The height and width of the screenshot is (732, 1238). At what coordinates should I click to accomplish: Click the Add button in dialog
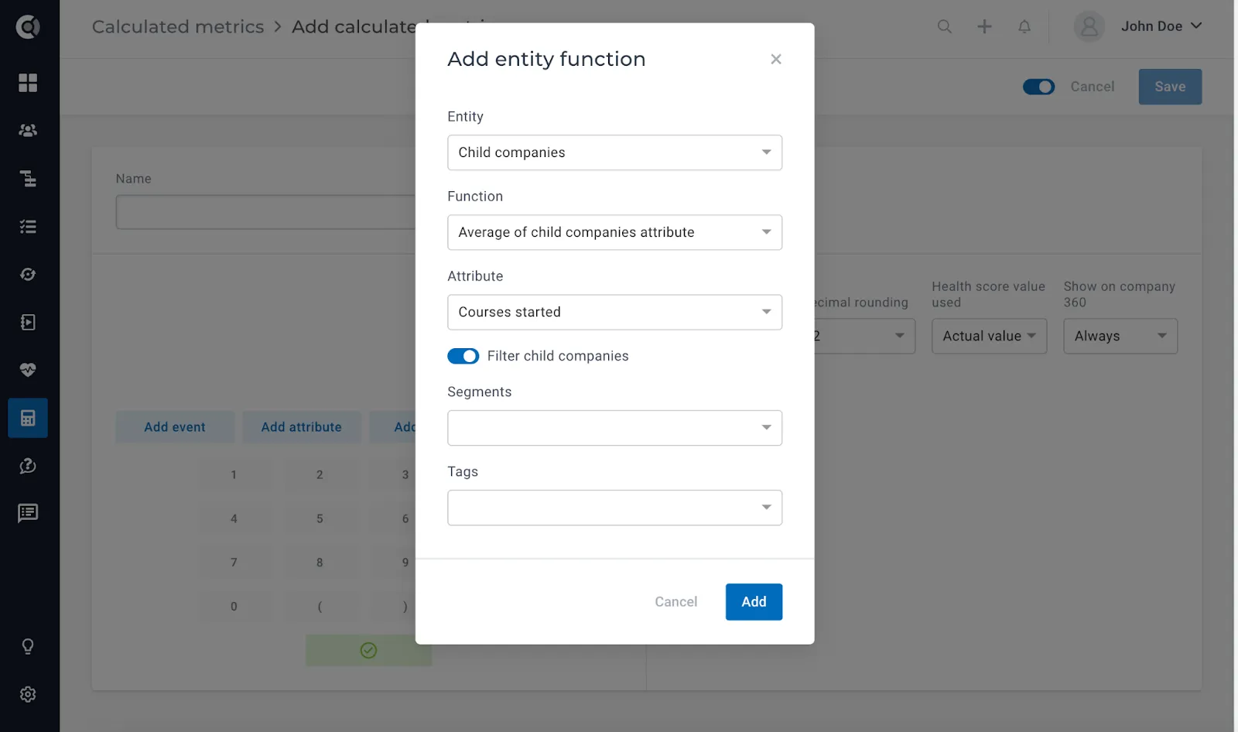[x=754, y=602]
